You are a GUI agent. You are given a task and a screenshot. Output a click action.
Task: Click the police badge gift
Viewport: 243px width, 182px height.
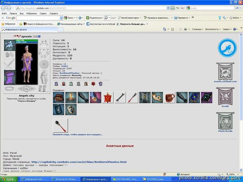[71, 110]
